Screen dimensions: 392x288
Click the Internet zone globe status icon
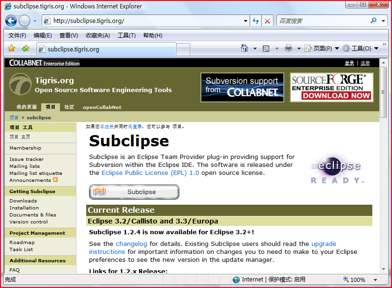[236, 280]
